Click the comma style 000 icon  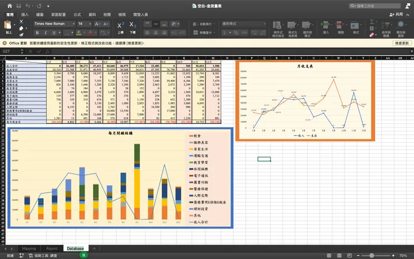(244, 33)
